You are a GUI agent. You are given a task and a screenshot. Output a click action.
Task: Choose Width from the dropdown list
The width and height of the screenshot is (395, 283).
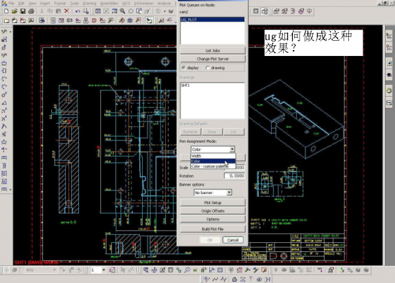(196, 156)
